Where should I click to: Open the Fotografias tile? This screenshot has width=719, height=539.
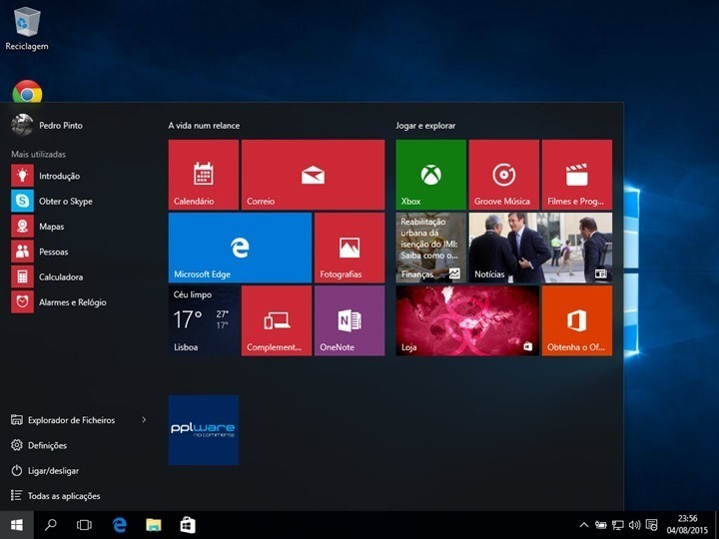[350, 248]
